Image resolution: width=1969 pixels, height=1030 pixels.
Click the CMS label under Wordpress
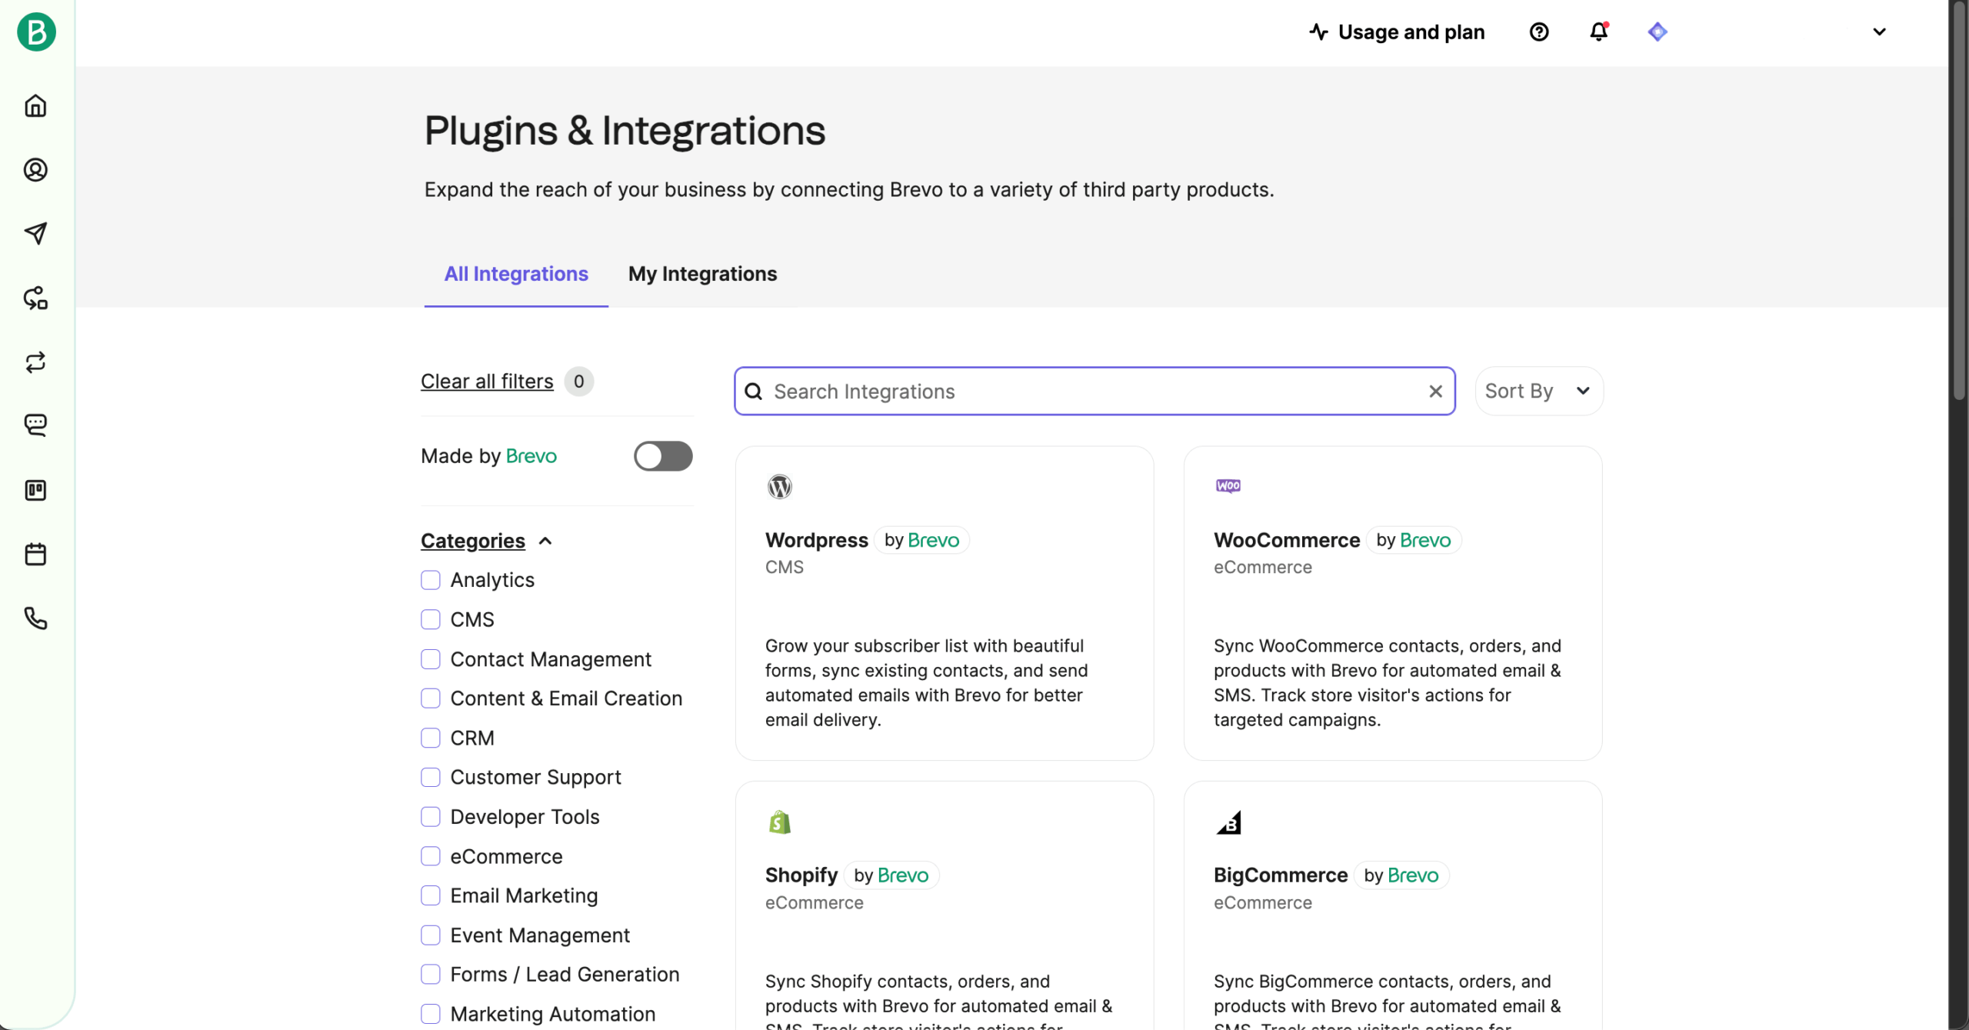pos(784,567)
